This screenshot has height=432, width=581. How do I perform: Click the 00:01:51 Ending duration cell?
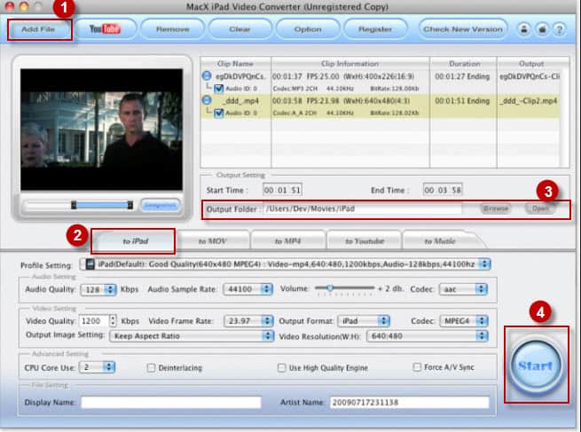[462, 101]
